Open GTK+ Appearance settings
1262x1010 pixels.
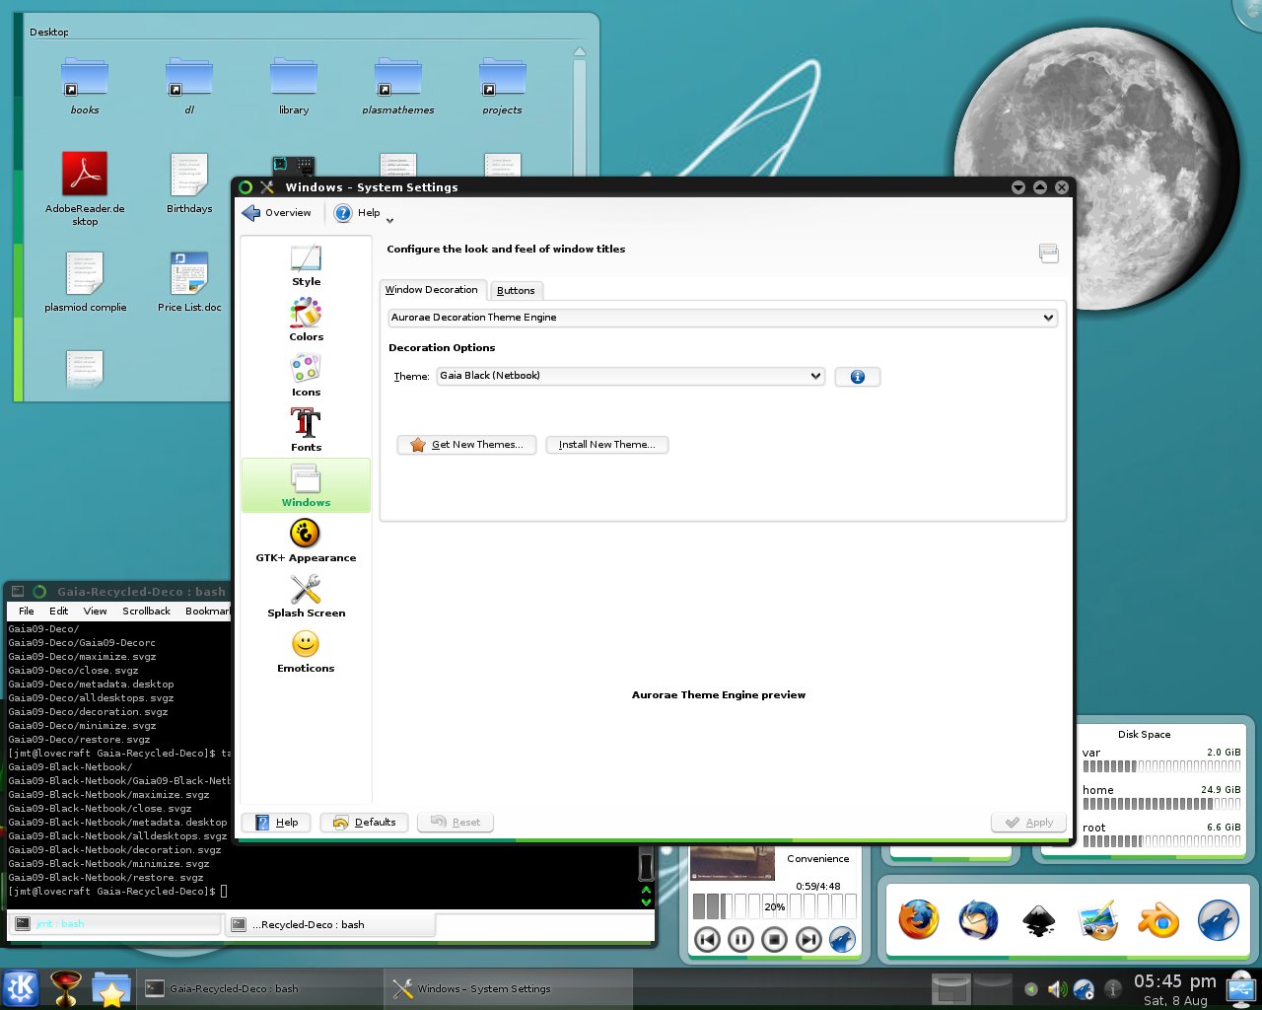click(x=306, y=541)
